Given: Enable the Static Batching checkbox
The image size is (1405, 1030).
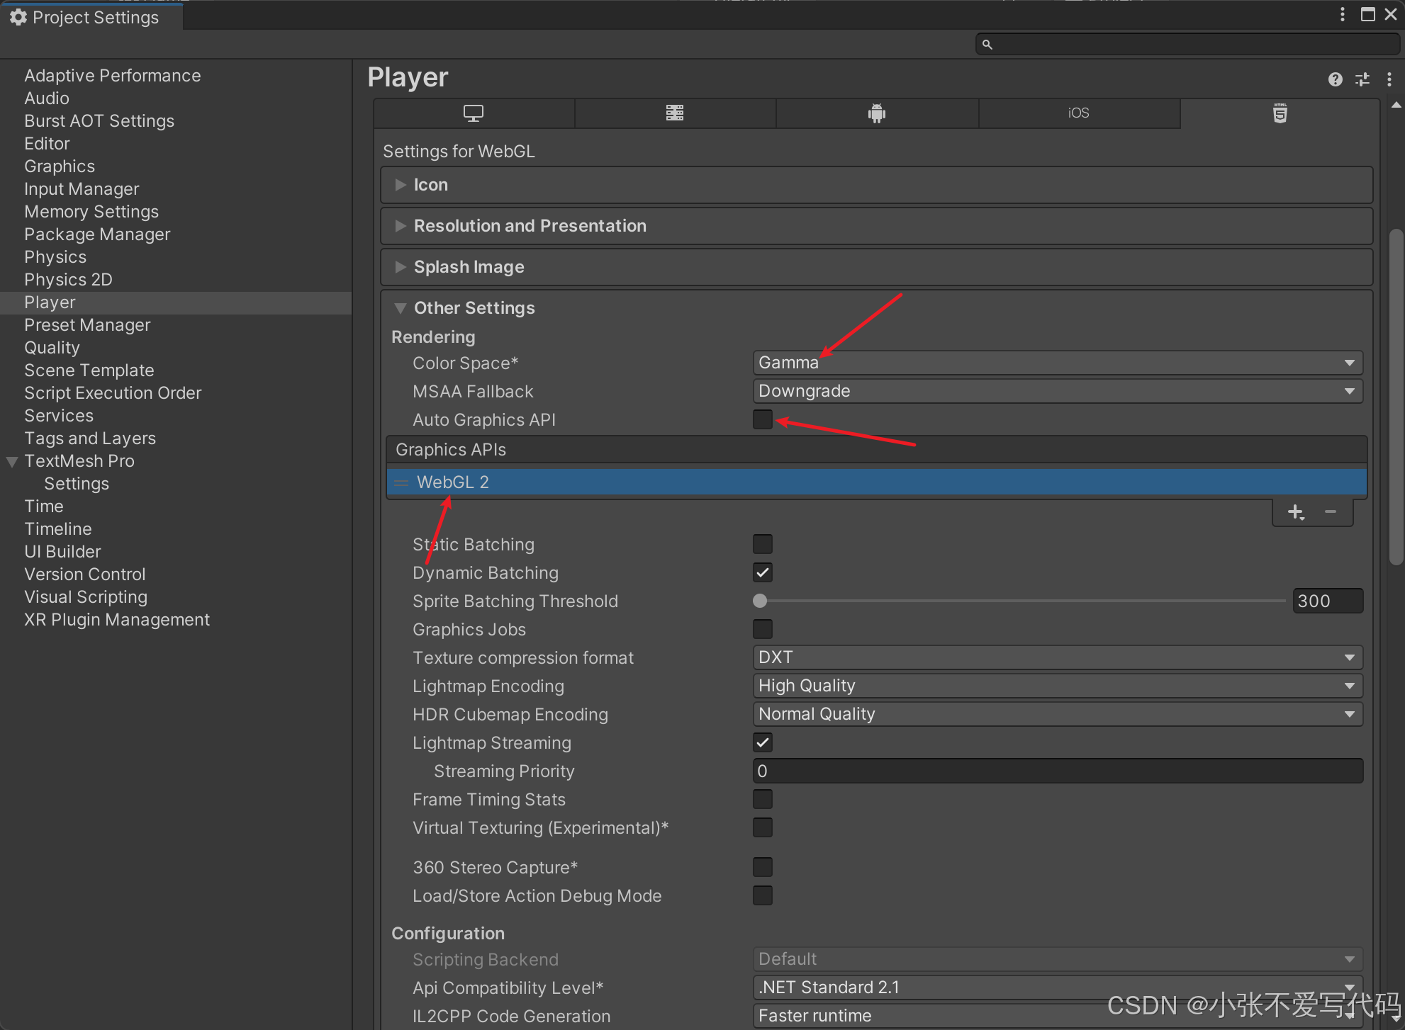Looking at the screenshot, I should [763, 544].
